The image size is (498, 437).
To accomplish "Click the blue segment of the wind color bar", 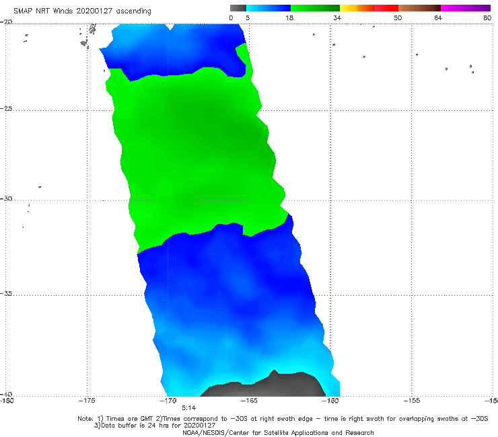I will click(x=269, y=8).
